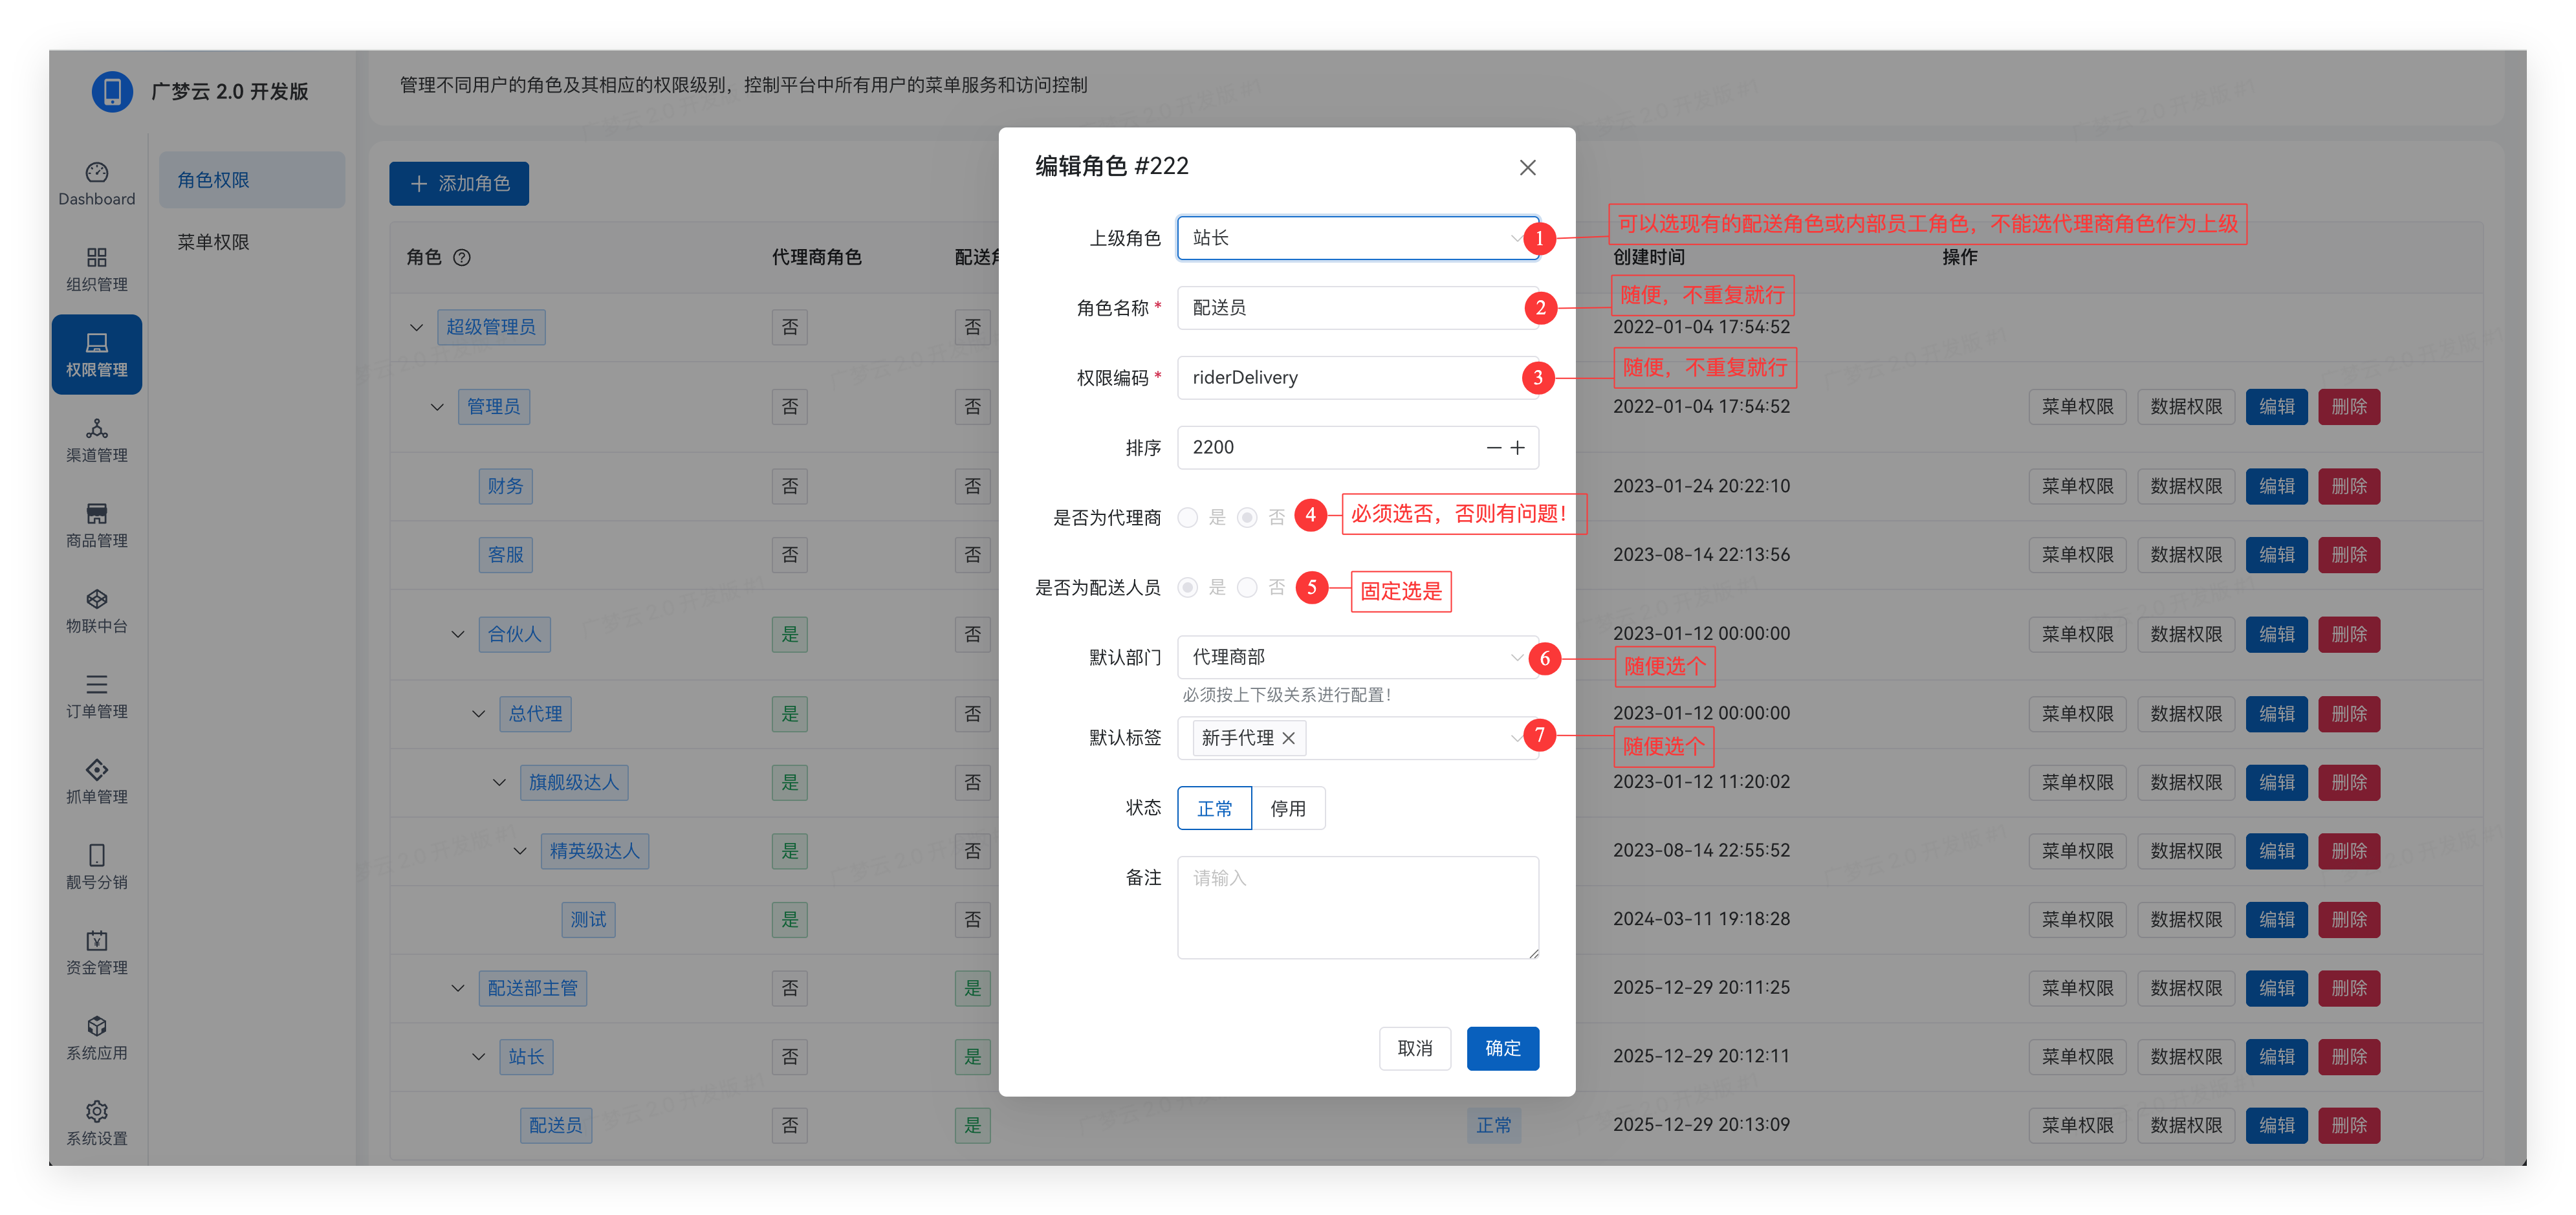Click the 添加角色 button
The image size is (2576, 1215).
click(x=459, y=183)
